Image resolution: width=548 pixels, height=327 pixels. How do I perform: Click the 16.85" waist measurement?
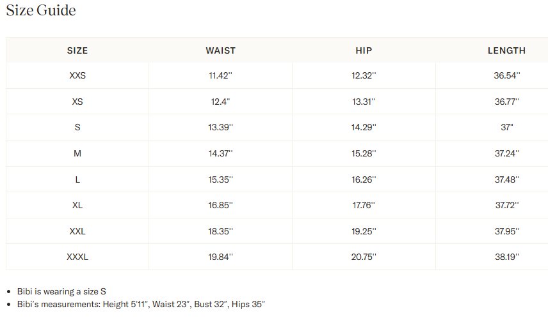[220, 206]
